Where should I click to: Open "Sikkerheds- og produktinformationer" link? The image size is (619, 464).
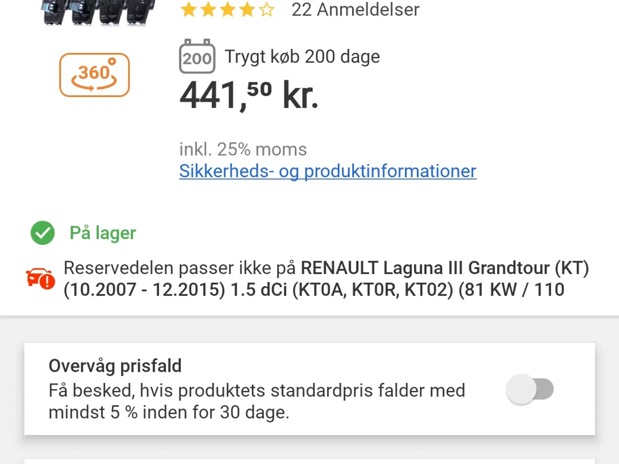[x=327, y=172]
